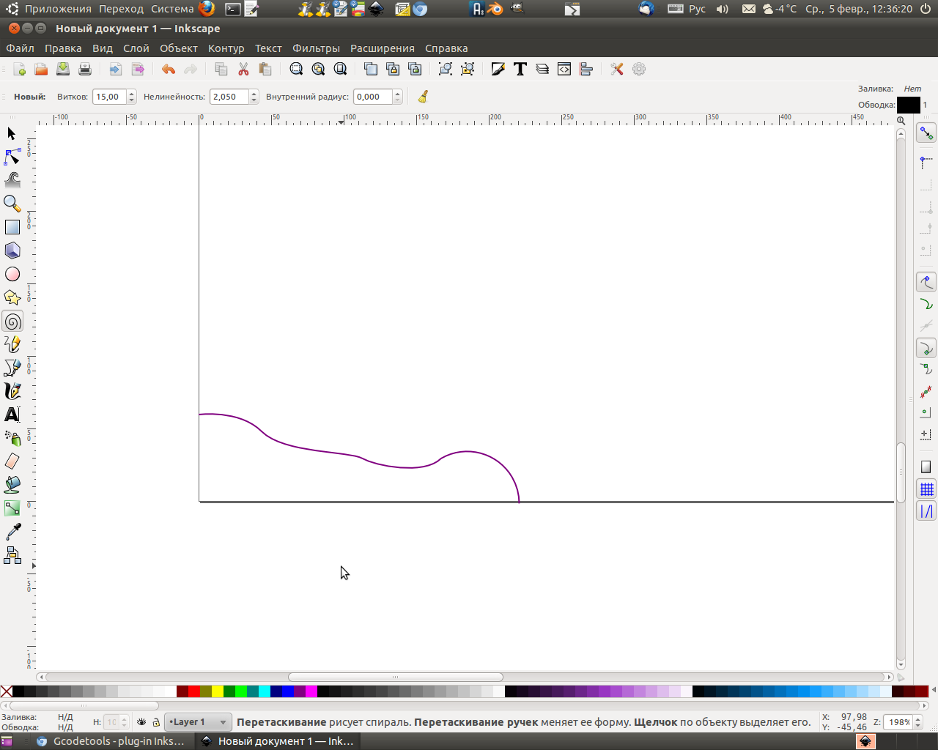Toggle global snapping on the snap bar
938x750 pixels.
pos(926,133)
